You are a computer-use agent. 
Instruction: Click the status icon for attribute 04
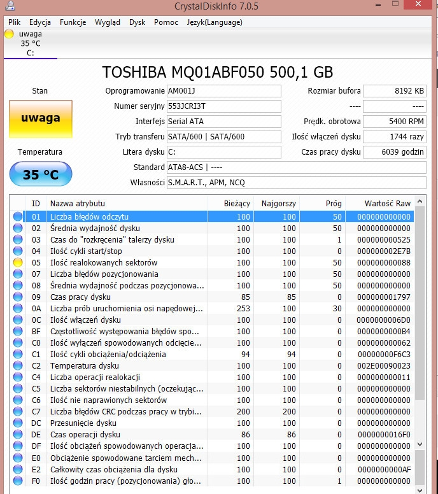(18, 251)
